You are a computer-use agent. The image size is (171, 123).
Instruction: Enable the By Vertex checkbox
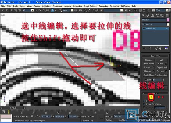144,101
